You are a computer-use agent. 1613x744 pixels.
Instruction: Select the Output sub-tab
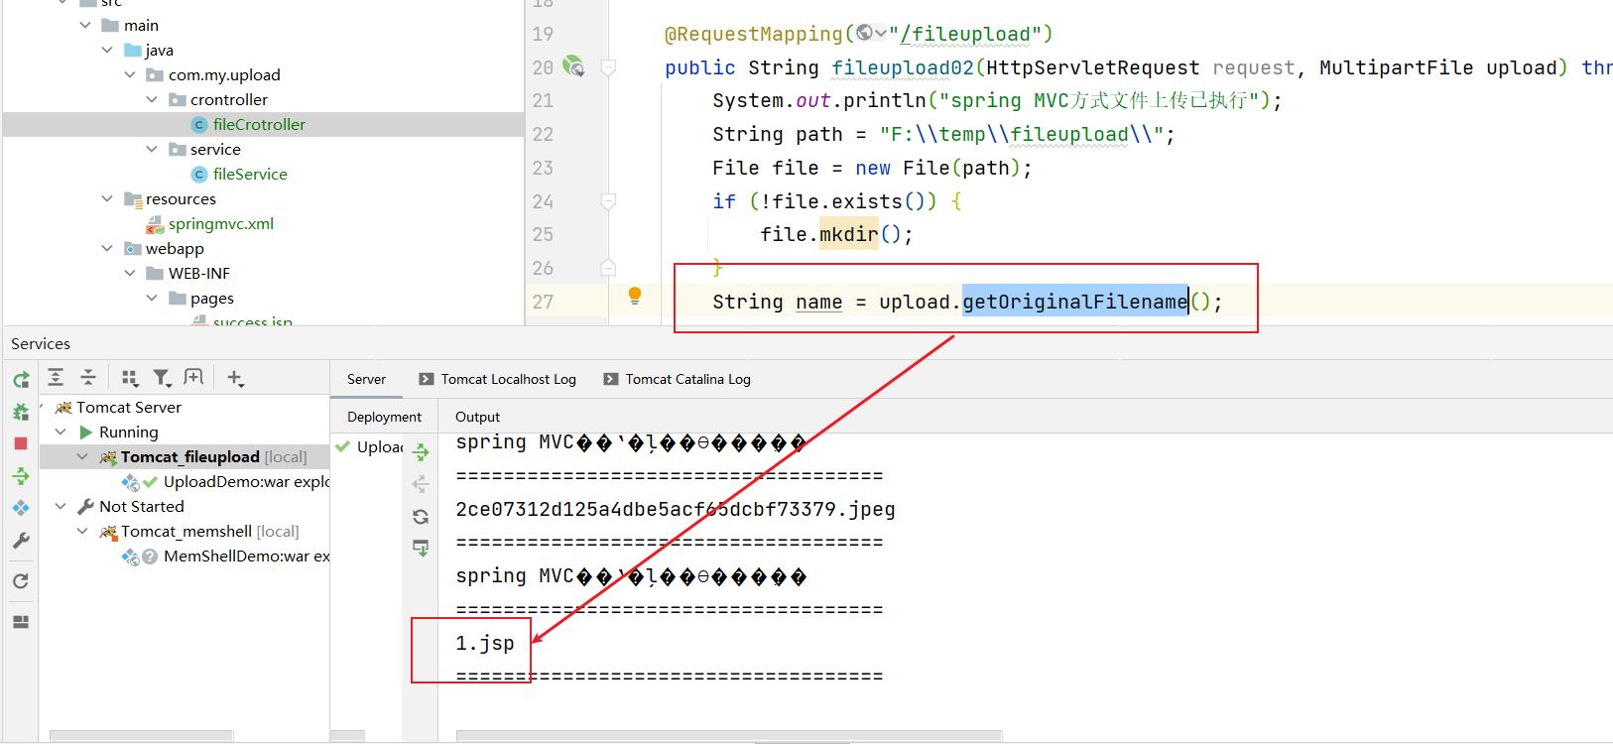(477, 417)
